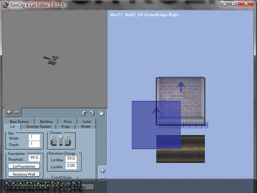This screenshot has width=257, height=193.
Task: Close the Lot Editor window
Action: [246, 4]
